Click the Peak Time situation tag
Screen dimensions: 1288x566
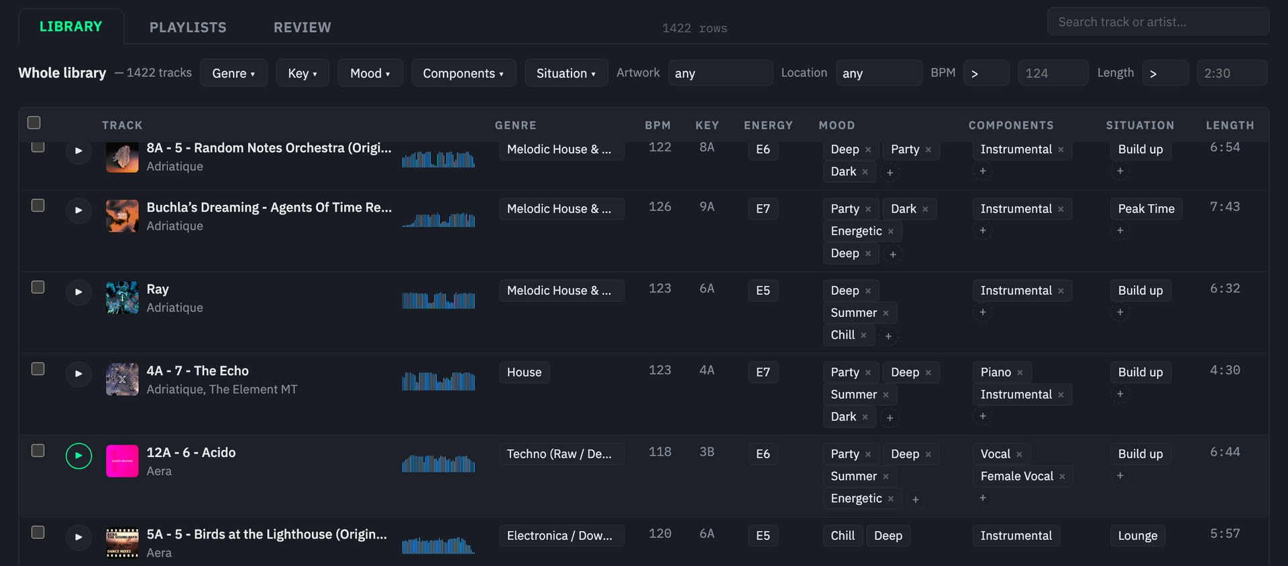tap(1146, 209)
